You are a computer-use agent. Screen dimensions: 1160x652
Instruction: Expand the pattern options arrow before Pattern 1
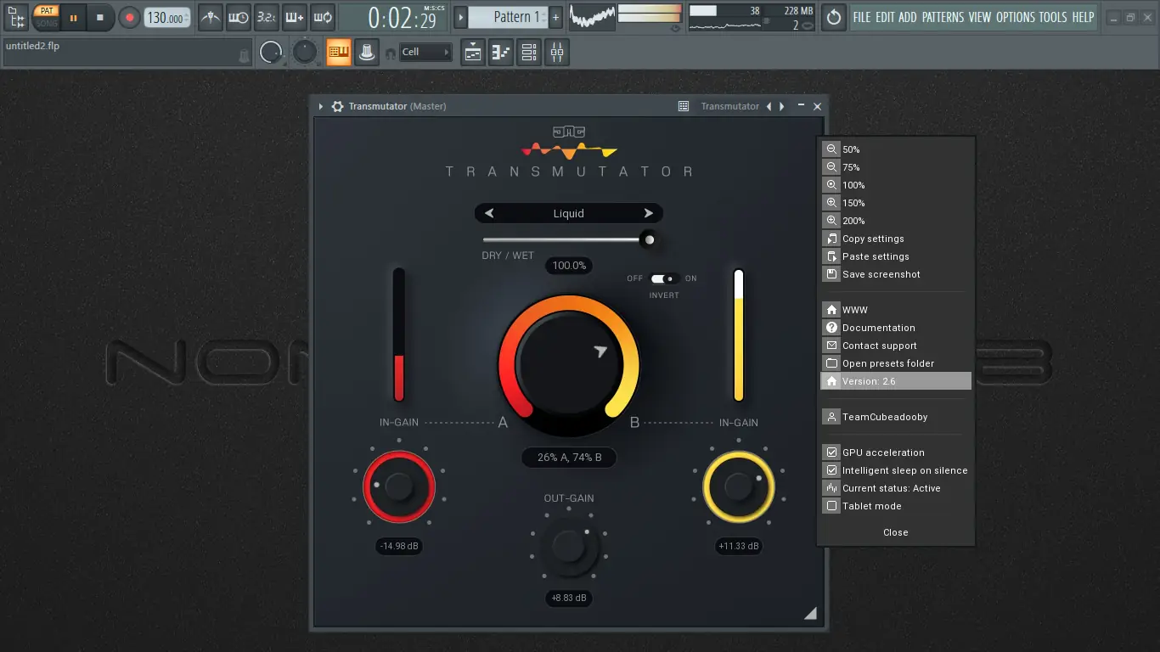click(460, 17)
